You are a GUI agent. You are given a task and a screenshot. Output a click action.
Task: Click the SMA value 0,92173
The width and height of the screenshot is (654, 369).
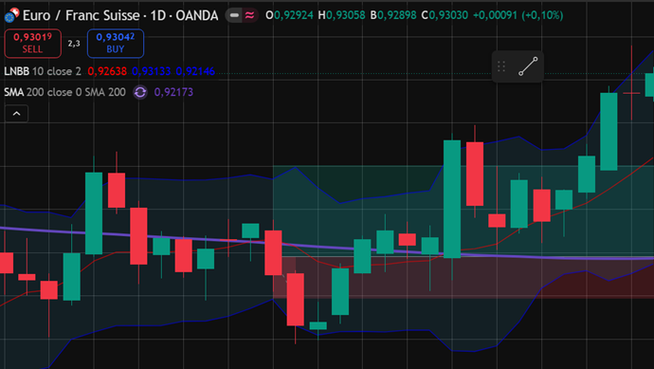tap(173, 92)
